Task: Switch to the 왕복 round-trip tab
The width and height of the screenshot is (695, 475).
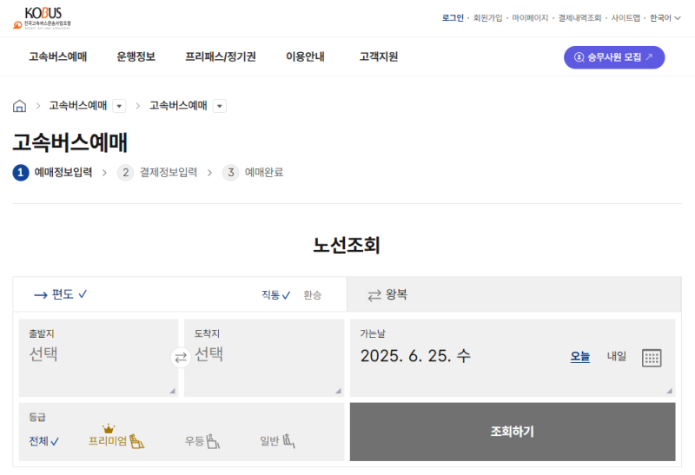Action: tap(513, 294)
